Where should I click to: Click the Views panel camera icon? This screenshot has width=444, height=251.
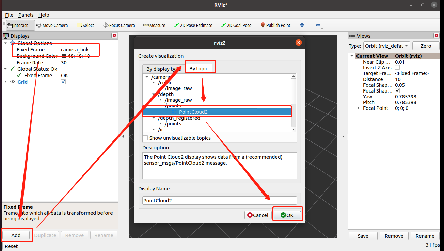[352, 36]
